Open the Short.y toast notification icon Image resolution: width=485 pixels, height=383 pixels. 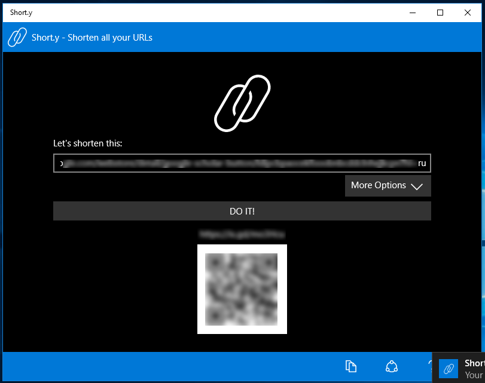click(448, 369)
